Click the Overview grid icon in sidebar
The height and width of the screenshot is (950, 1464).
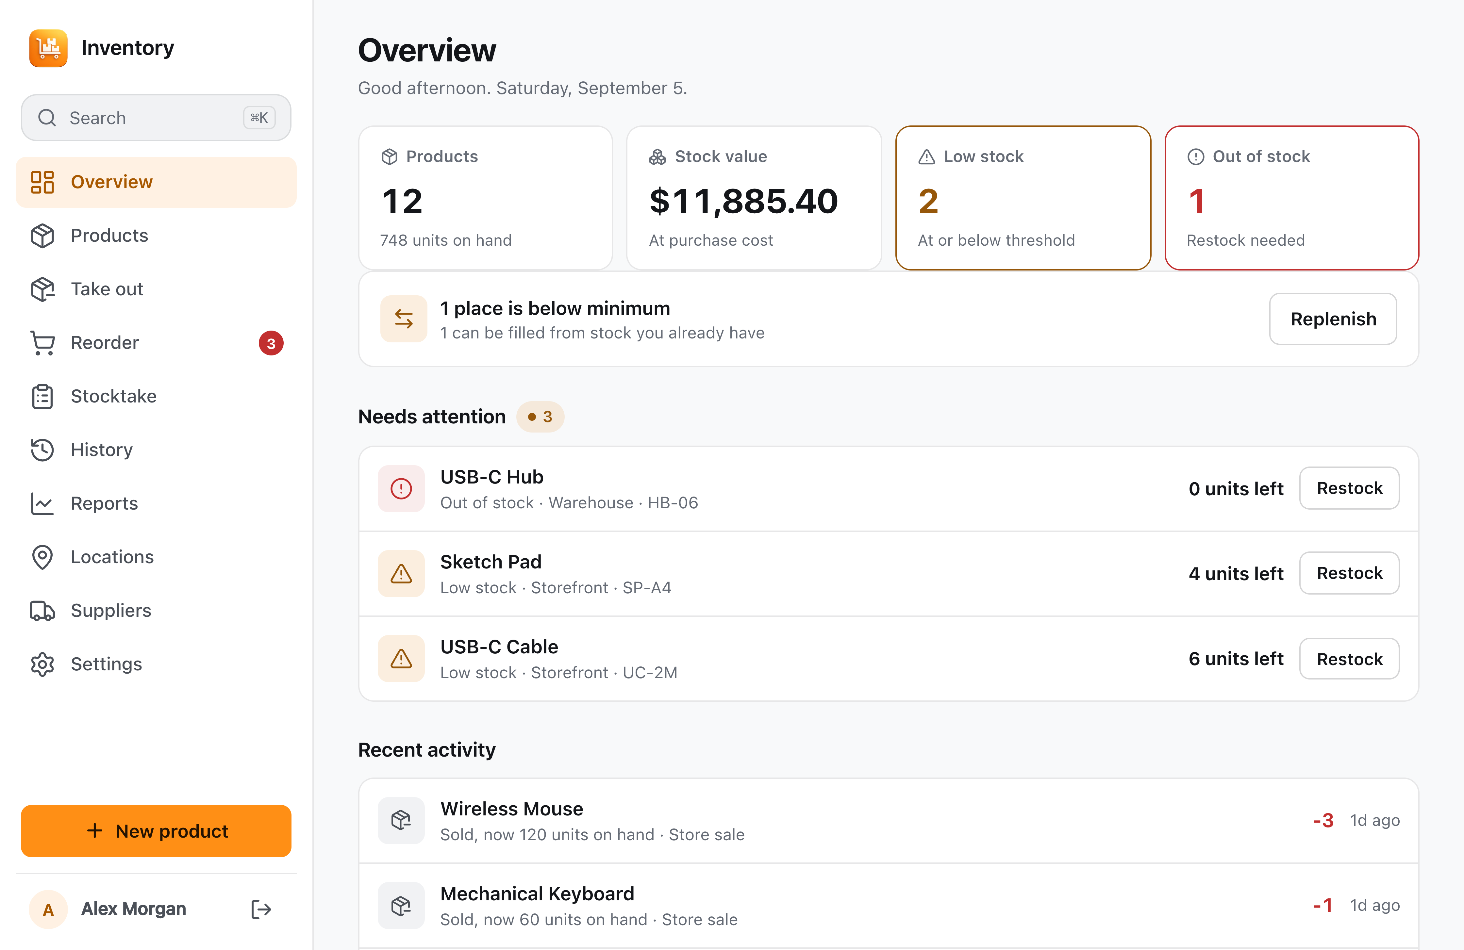[x=42, y=182]
